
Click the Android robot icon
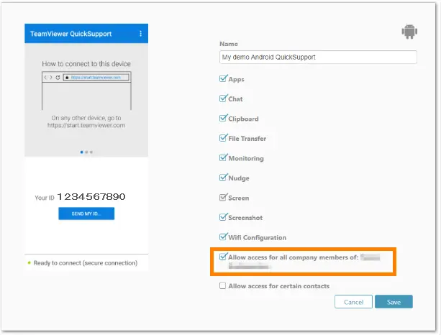click(409, 32)
